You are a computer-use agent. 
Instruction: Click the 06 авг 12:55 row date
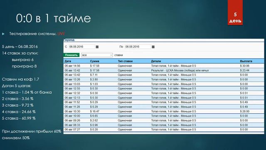click(x=72, y=88)
